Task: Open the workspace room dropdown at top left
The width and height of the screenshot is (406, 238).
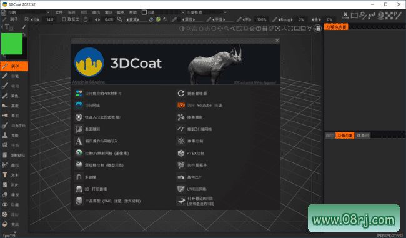Action: click(29, 12)
